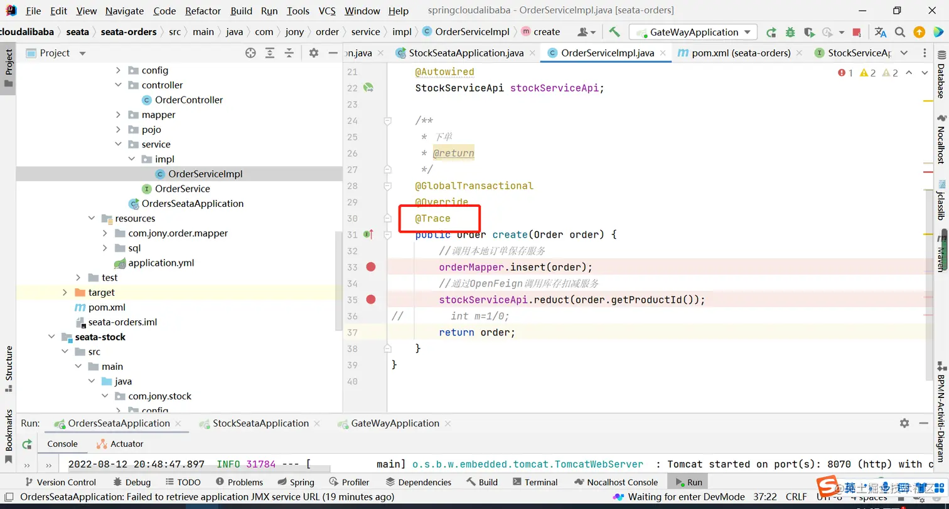The image size is (949, 509).
Task: Open the File menu
Action: [x=33, y=11]
